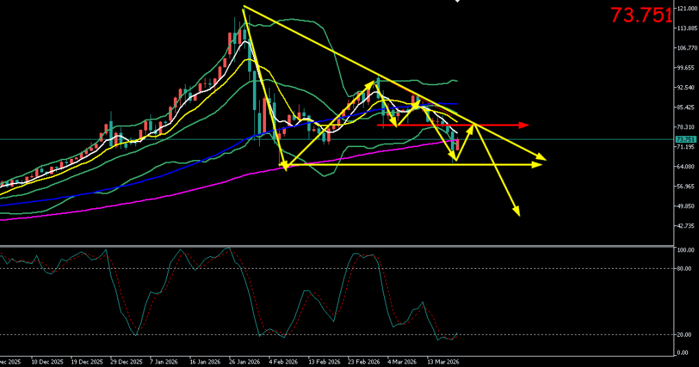The width and height of the screenshot is (699, 367).
Task: Click the arrowhead of the long descending trendline
Action: (543, 159)
